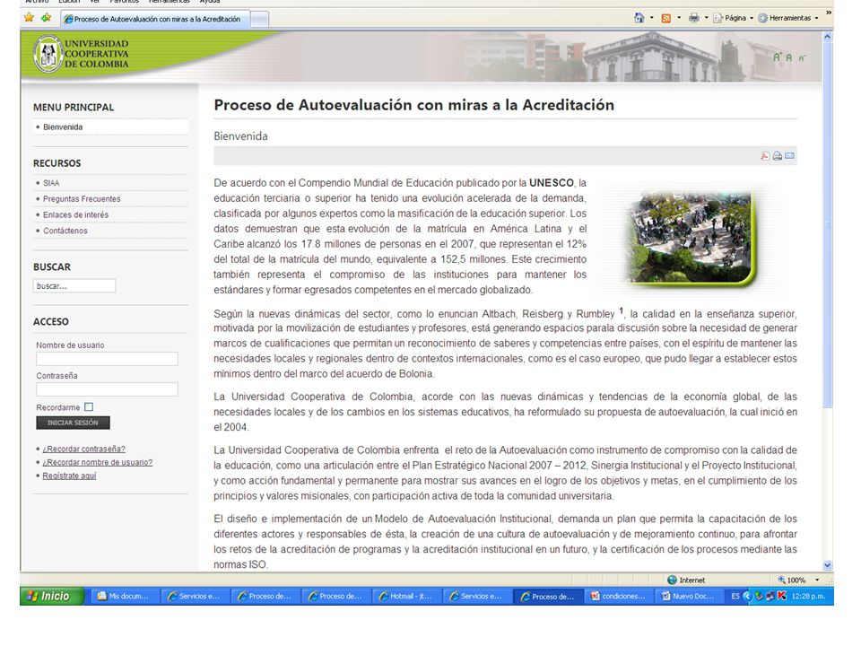
Task: Click the INICIAR SESIÓN button
Action: point(73,423)
